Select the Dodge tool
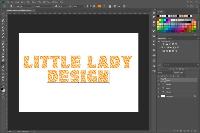This screenshot has height=133, width=200. (x=3, y=57)
